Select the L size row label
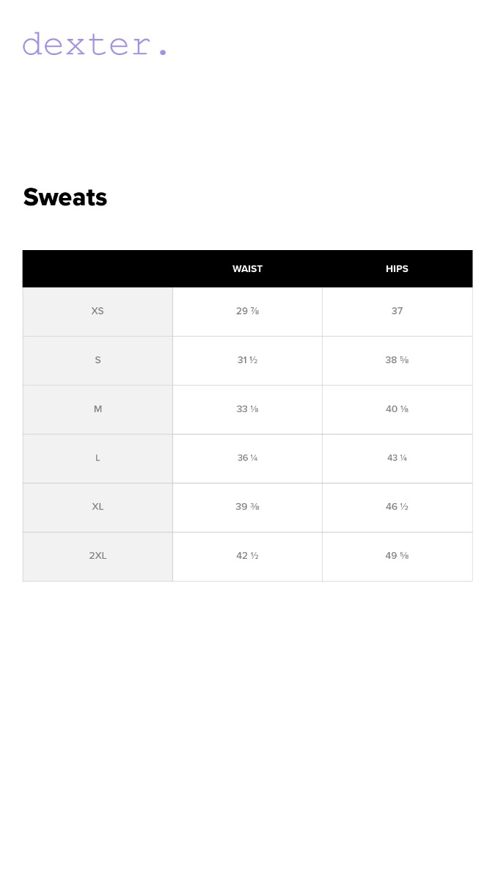Viewport: 495px width, 880px height. pyautogui.click(x=98, y=458)
